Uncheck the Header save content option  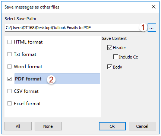(x=110, y=48)
